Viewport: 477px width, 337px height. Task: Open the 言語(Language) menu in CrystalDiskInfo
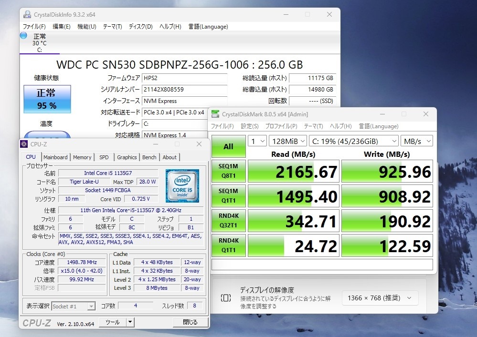click(208, 26)
